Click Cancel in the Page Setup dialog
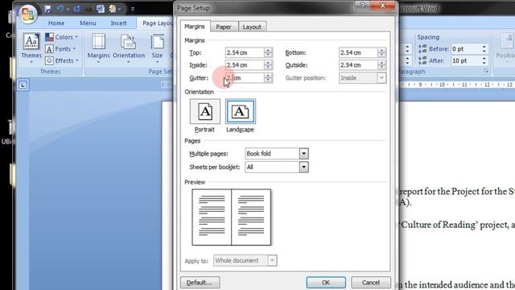The height and width of the screenshot is (290, 515). coord(371,283)
